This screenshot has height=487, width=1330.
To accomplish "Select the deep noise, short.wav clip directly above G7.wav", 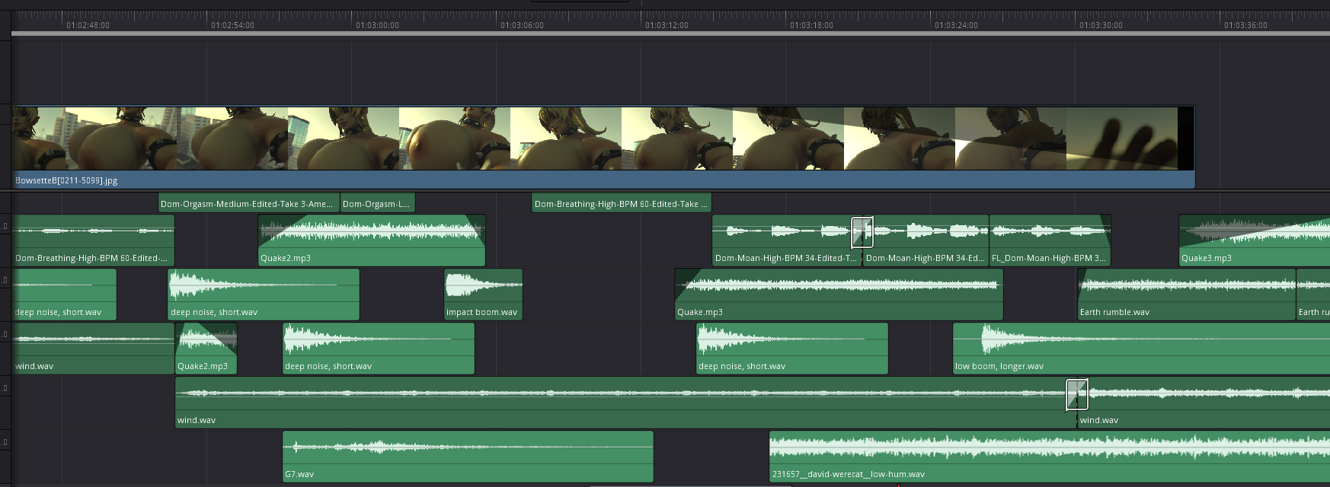I will pyautogui.click(x=379, y=348).
